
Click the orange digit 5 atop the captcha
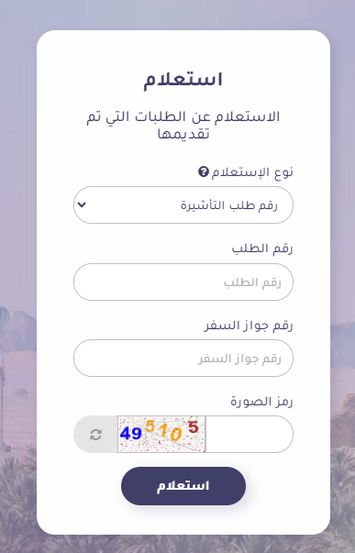[150, 426]
